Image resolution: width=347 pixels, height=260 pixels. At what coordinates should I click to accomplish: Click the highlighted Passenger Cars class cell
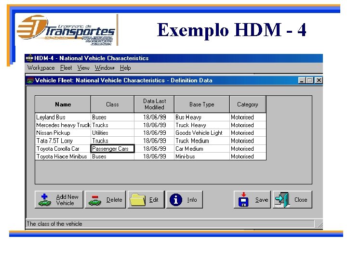click(x=112, y=149)
